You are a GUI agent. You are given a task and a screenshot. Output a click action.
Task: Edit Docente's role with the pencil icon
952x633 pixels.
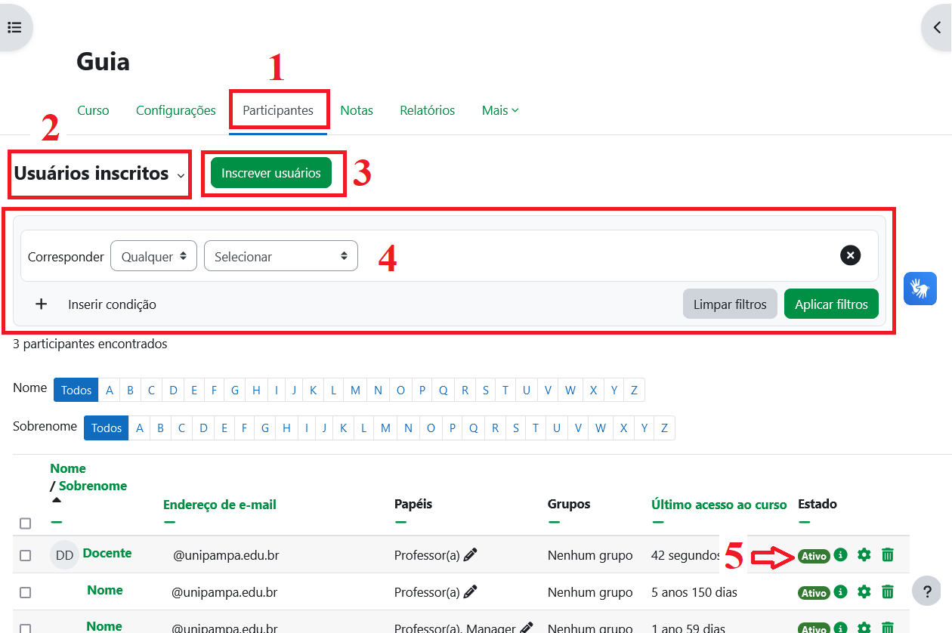coord(471,555)
